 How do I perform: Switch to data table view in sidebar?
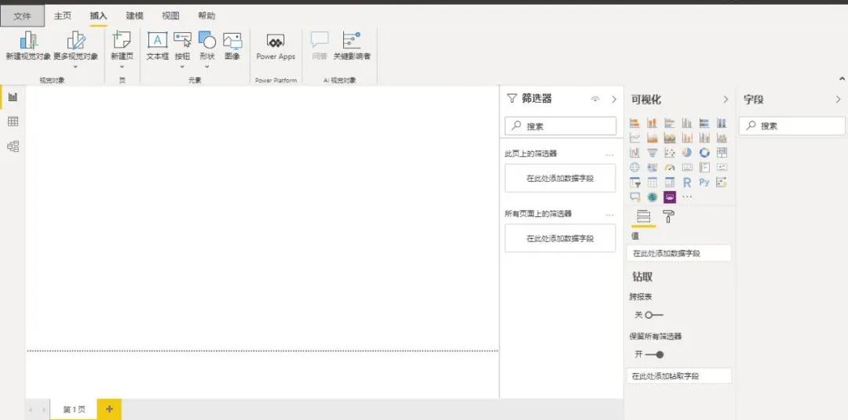click(x=13, y=121)
